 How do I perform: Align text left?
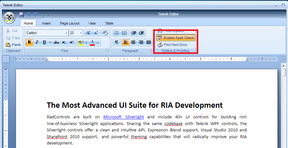pyautogui.click(x=126, y=42)
